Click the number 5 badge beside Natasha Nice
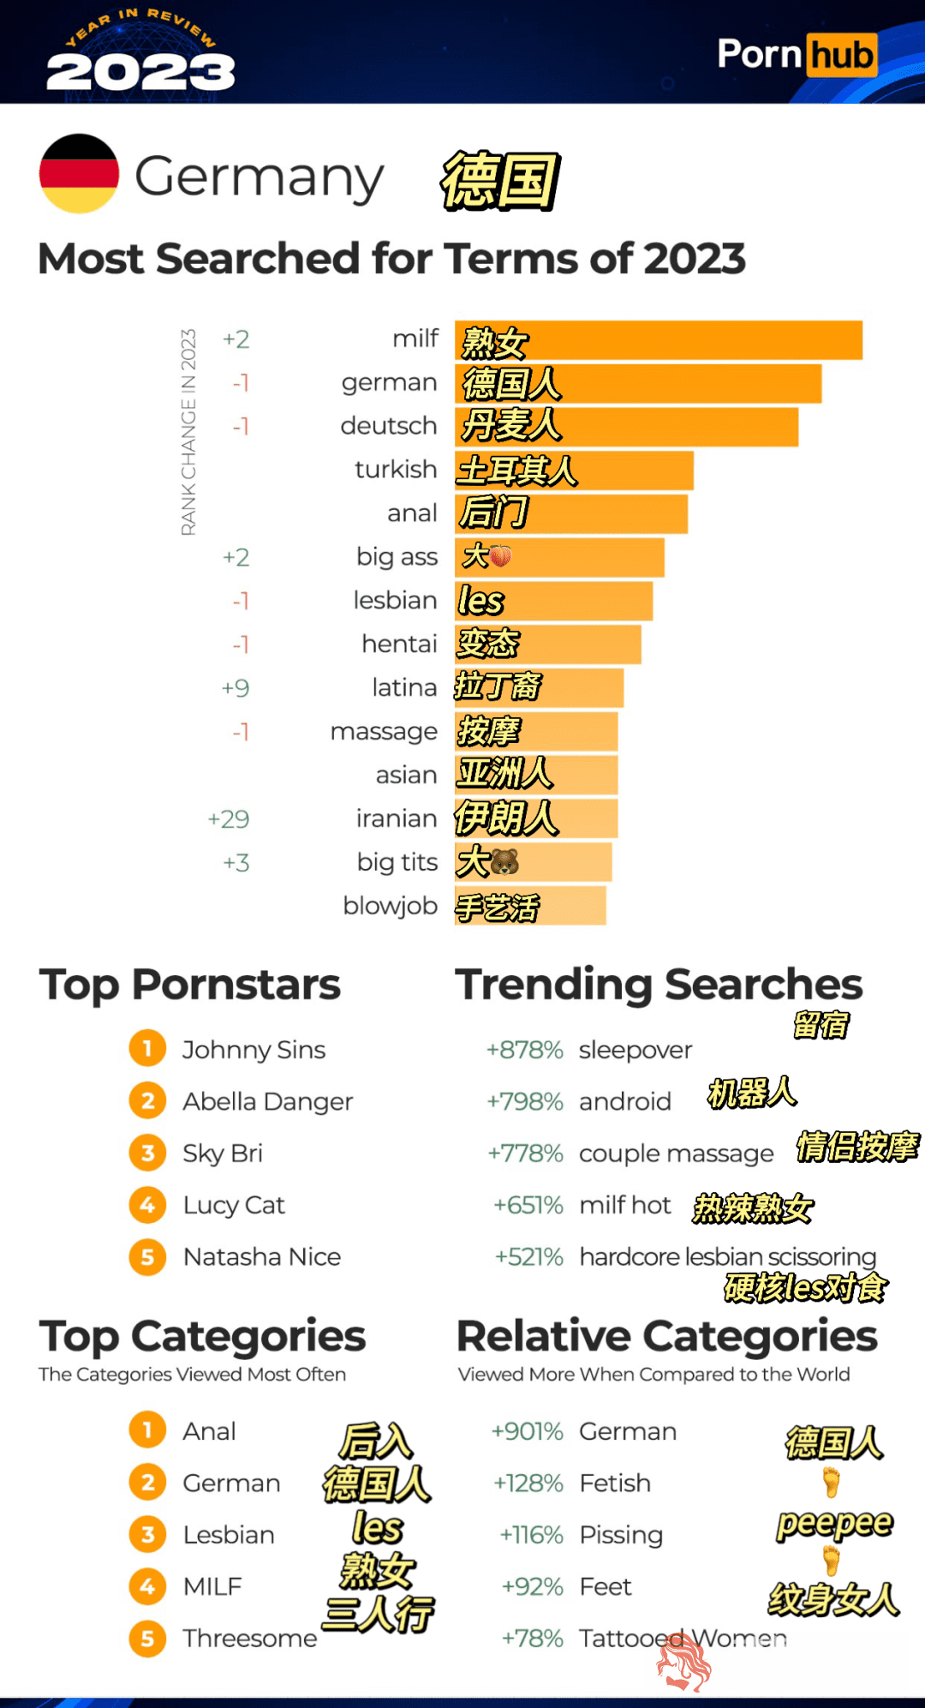The image size is (925, 1708). pyautogui.click(x=147, y=1256)
